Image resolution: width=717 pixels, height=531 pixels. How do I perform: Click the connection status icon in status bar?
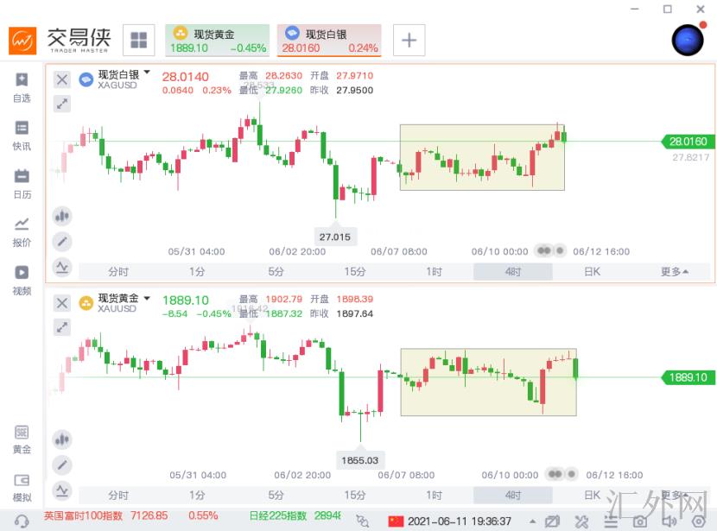362,521
